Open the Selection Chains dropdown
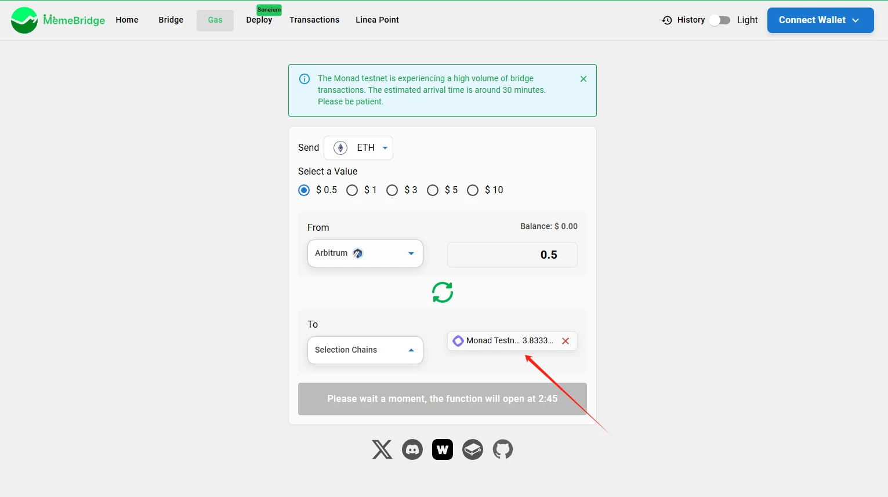This screenshot has height=497, width=888. click(365, 350)
